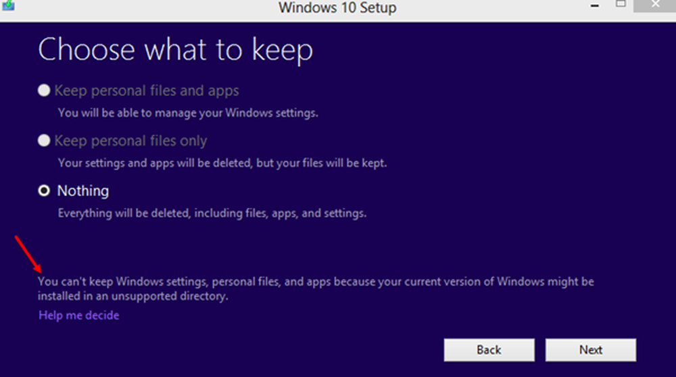Click the Windows 10 Setup title text
676x377 pixels.
pyautogui.click(x=337, y=7)
